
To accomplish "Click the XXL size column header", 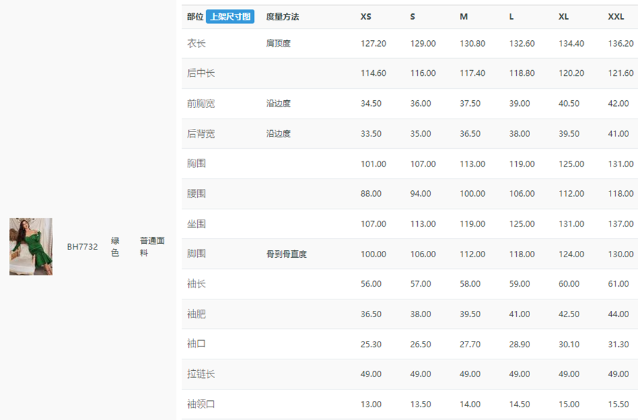I will tap(616, 17).
